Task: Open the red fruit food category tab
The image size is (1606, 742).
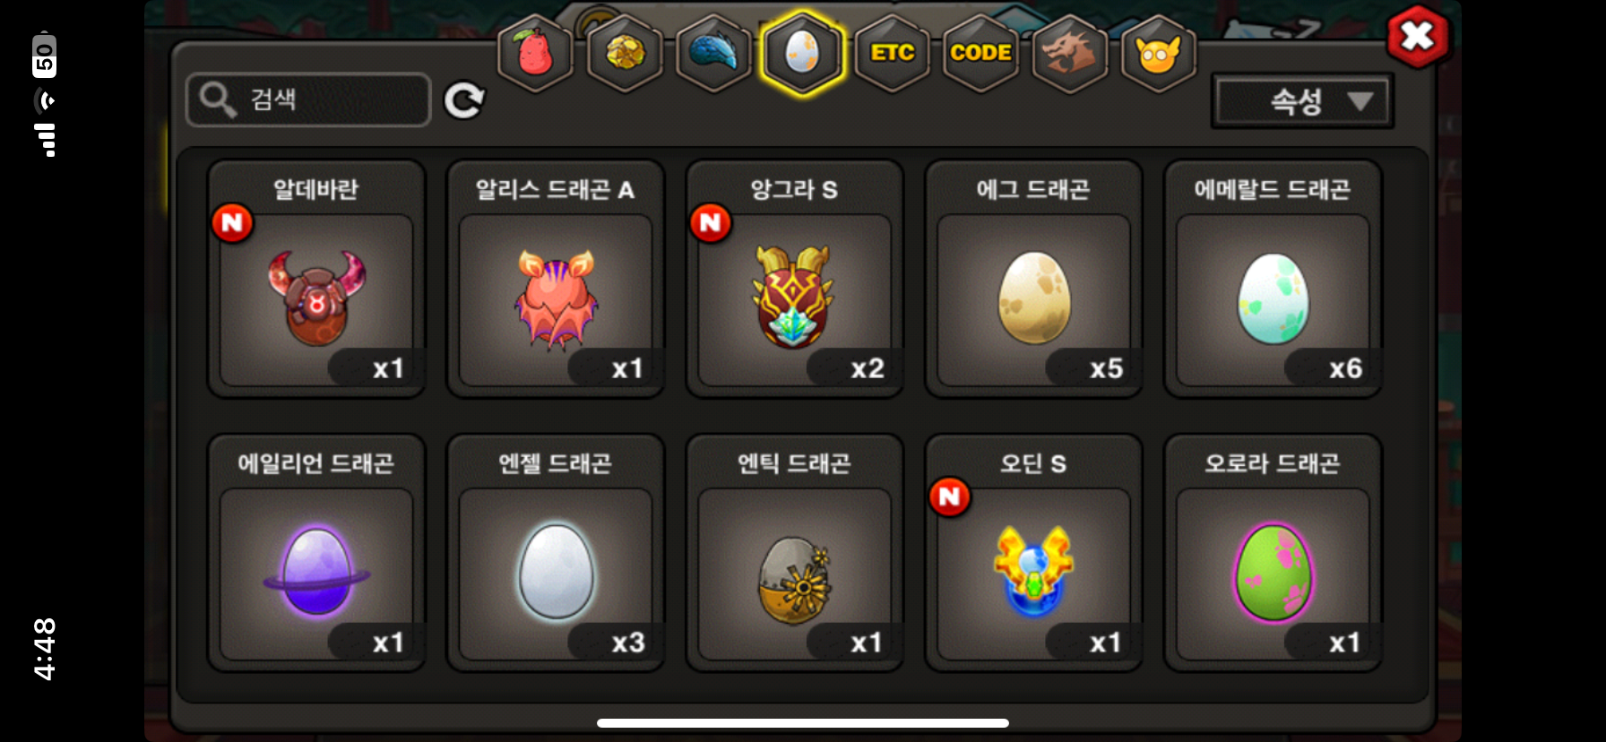Action: tap(535, 54)
